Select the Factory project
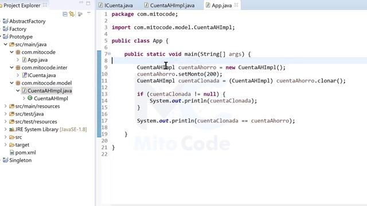367x206 pixels. [18, 29]
